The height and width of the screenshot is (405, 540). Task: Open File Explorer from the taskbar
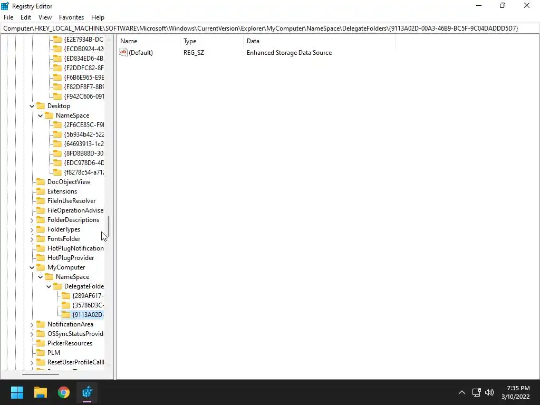point(41,392)
